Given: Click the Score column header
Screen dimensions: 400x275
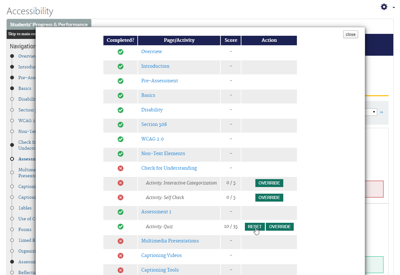Looking at the screenshot, I should point(231,41).
